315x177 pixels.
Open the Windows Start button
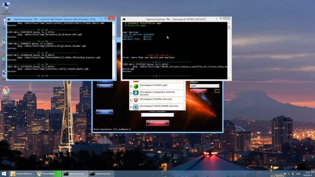[4, 174]
